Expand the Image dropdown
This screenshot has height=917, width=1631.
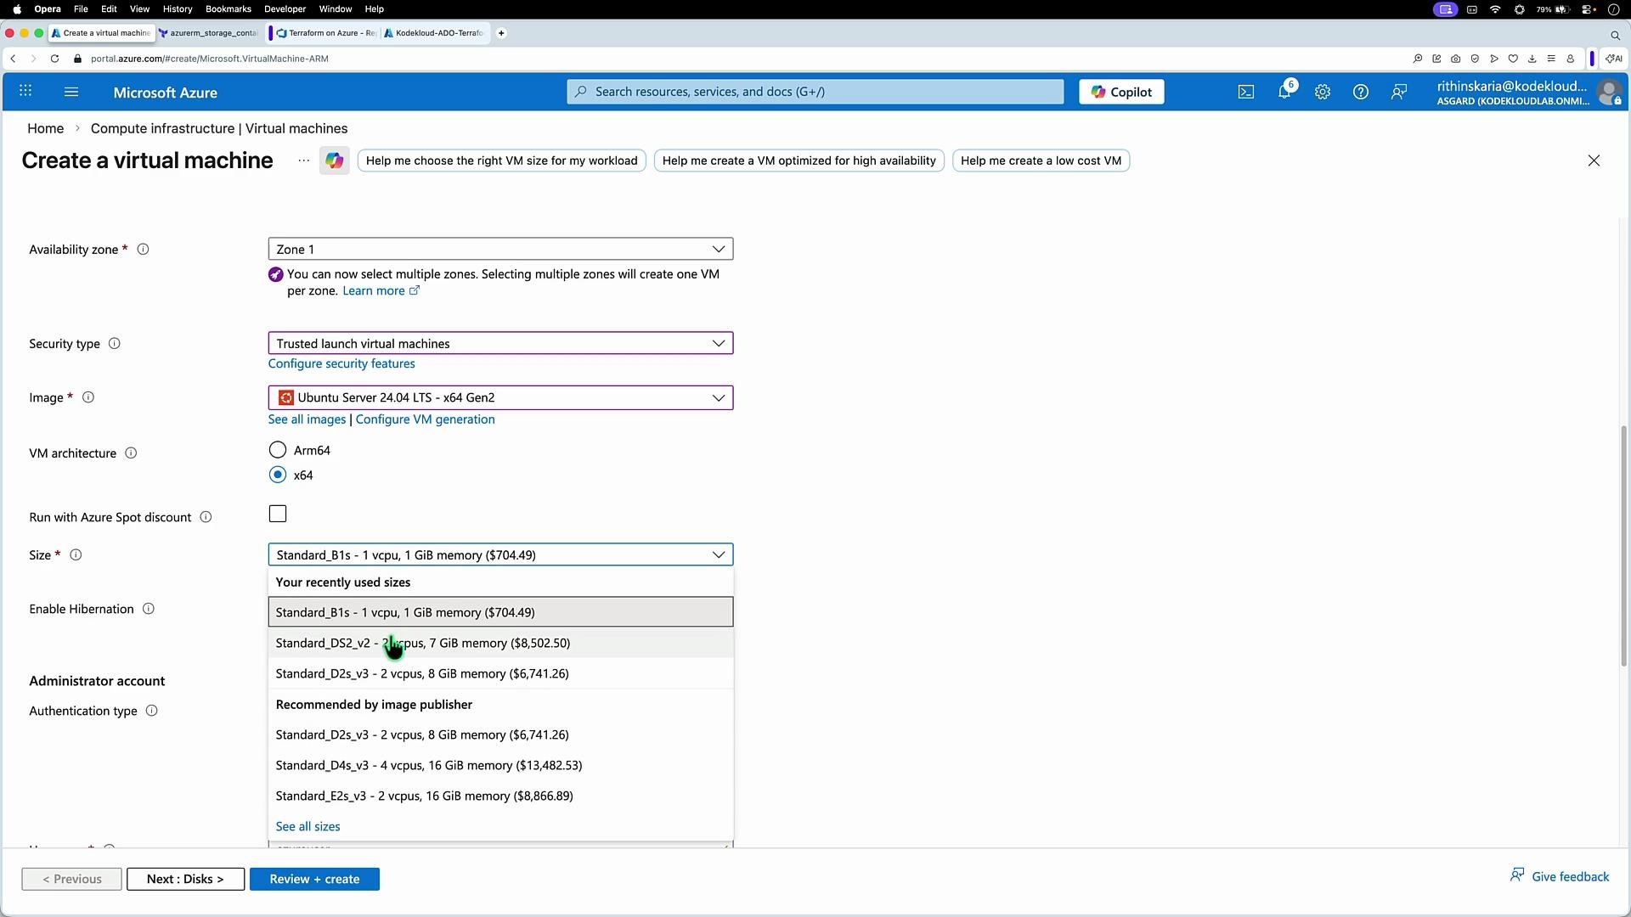coord(500,397)
